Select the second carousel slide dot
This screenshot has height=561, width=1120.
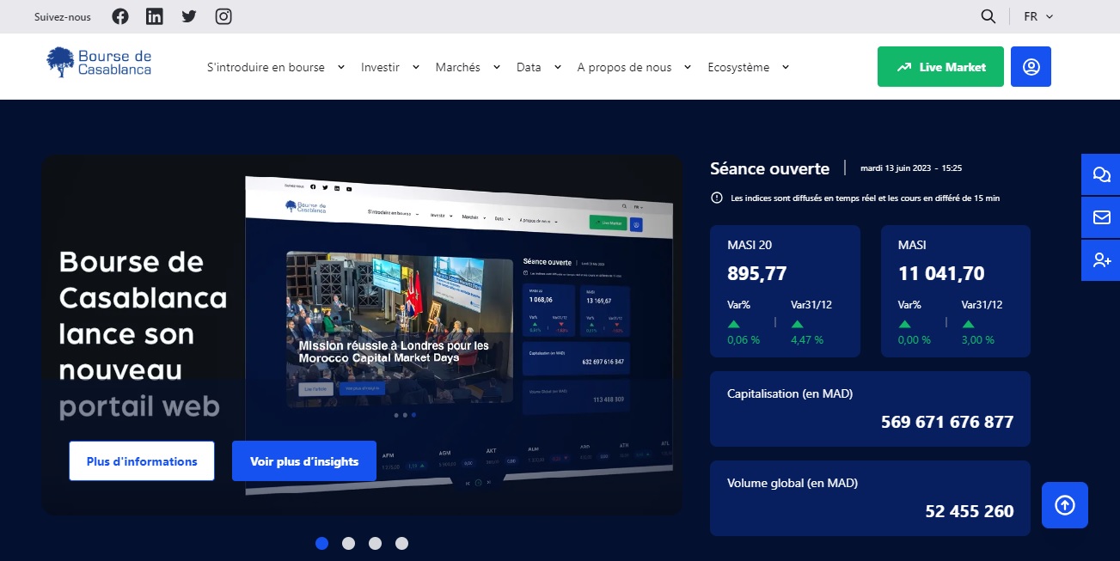348,543
